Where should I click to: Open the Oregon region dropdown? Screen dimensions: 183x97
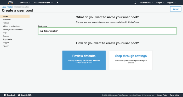(x=160, y=3)
